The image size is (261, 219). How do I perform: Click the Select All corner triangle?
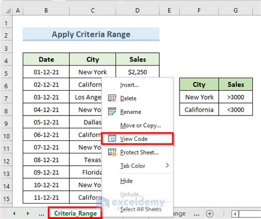[8, 11]
